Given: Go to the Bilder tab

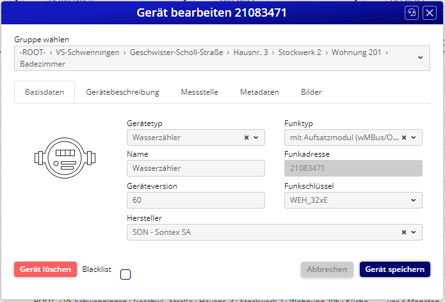Looking at the screenshot, I should pos(311,92).
